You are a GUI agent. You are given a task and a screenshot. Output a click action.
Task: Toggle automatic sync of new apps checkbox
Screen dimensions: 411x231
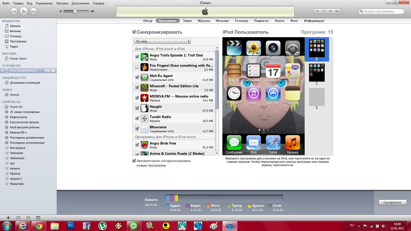tap(134, 161)
